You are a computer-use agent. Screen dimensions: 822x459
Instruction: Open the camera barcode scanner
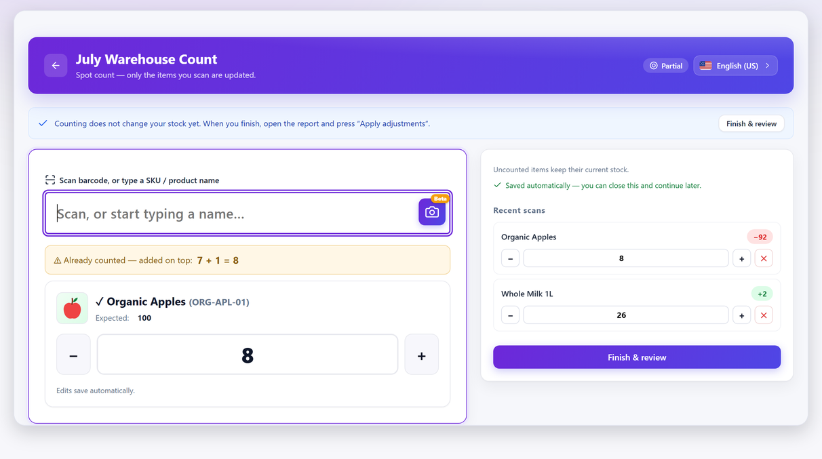pyautogui.click(x=432, y=212)
